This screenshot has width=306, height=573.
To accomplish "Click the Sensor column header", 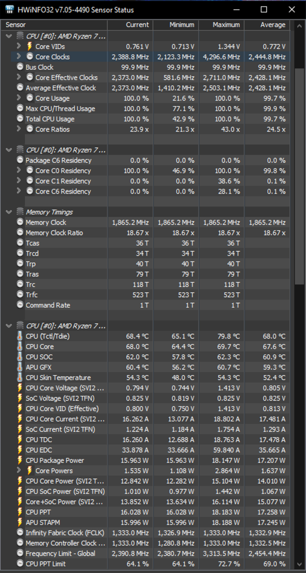I will 54,25.
